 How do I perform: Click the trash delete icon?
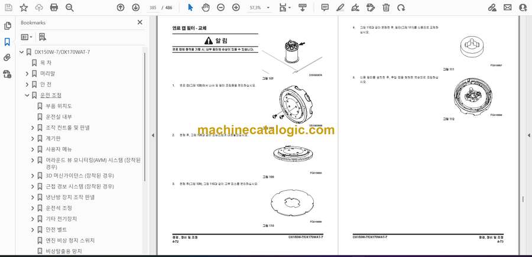coord(386,8)
